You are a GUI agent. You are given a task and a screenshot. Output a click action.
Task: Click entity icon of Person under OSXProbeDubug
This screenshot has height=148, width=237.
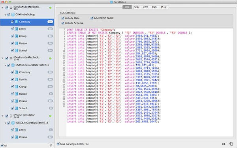[17, 43]
